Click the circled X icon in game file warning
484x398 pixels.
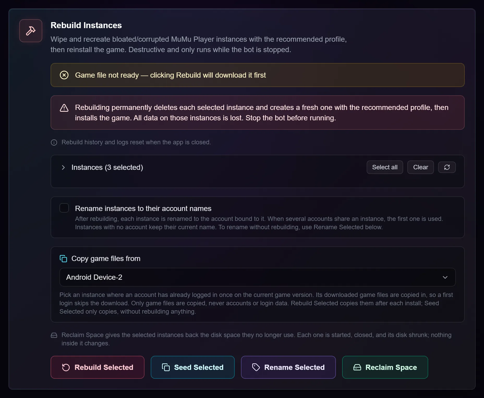pos(64,75)
